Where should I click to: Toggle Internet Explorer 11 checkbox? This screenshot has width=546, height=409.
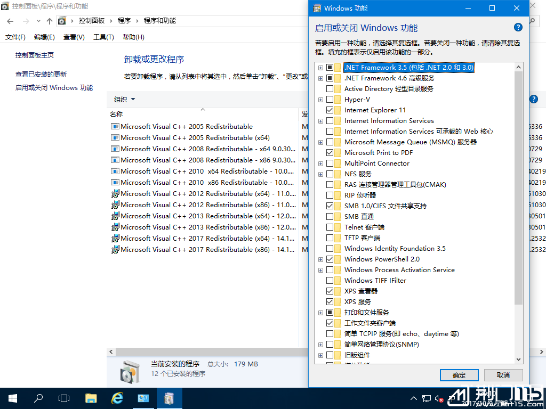pos(330,110)
